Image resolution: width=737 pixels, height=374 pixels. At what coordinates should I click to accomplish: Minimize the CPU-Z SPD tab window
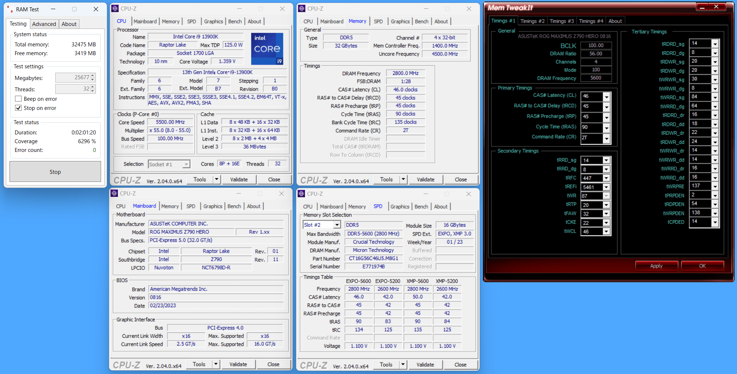426,194
